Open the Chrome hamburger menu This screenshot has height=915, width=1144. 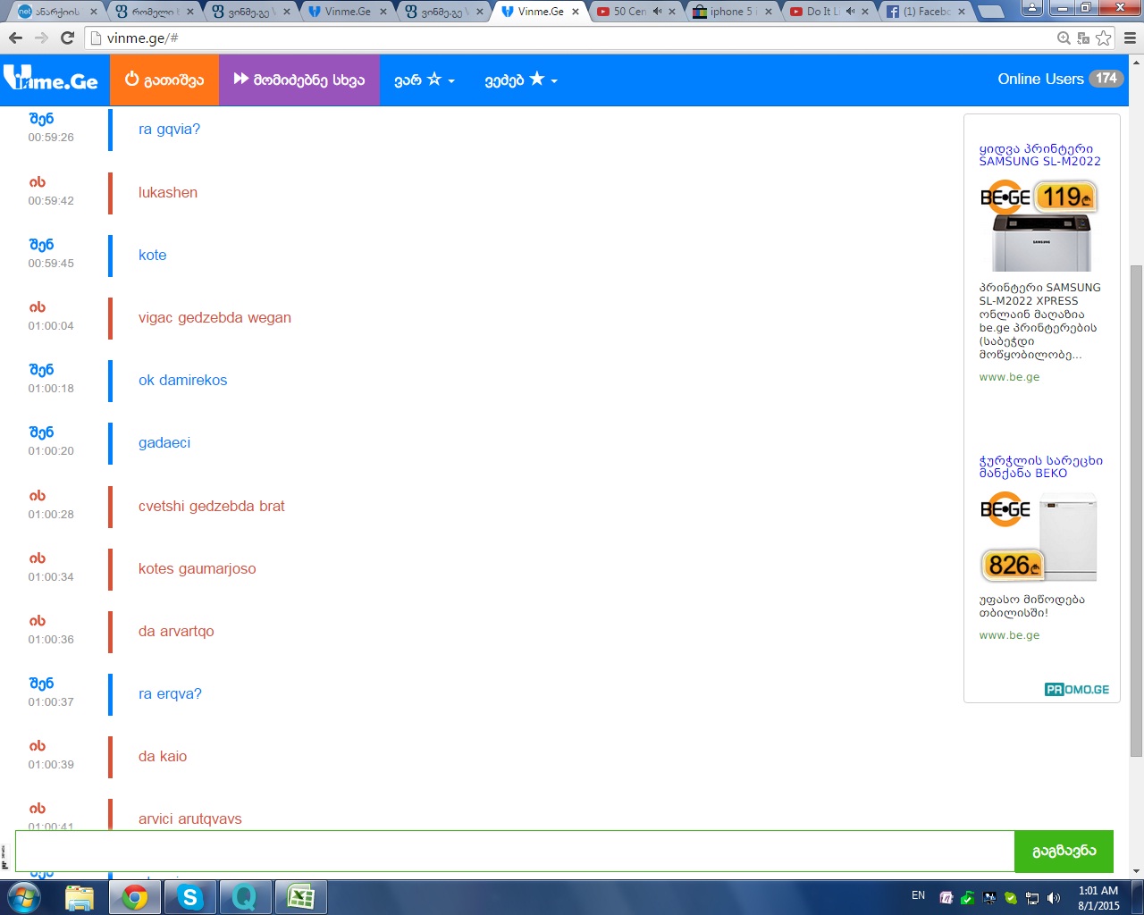tap(1130, 38)
